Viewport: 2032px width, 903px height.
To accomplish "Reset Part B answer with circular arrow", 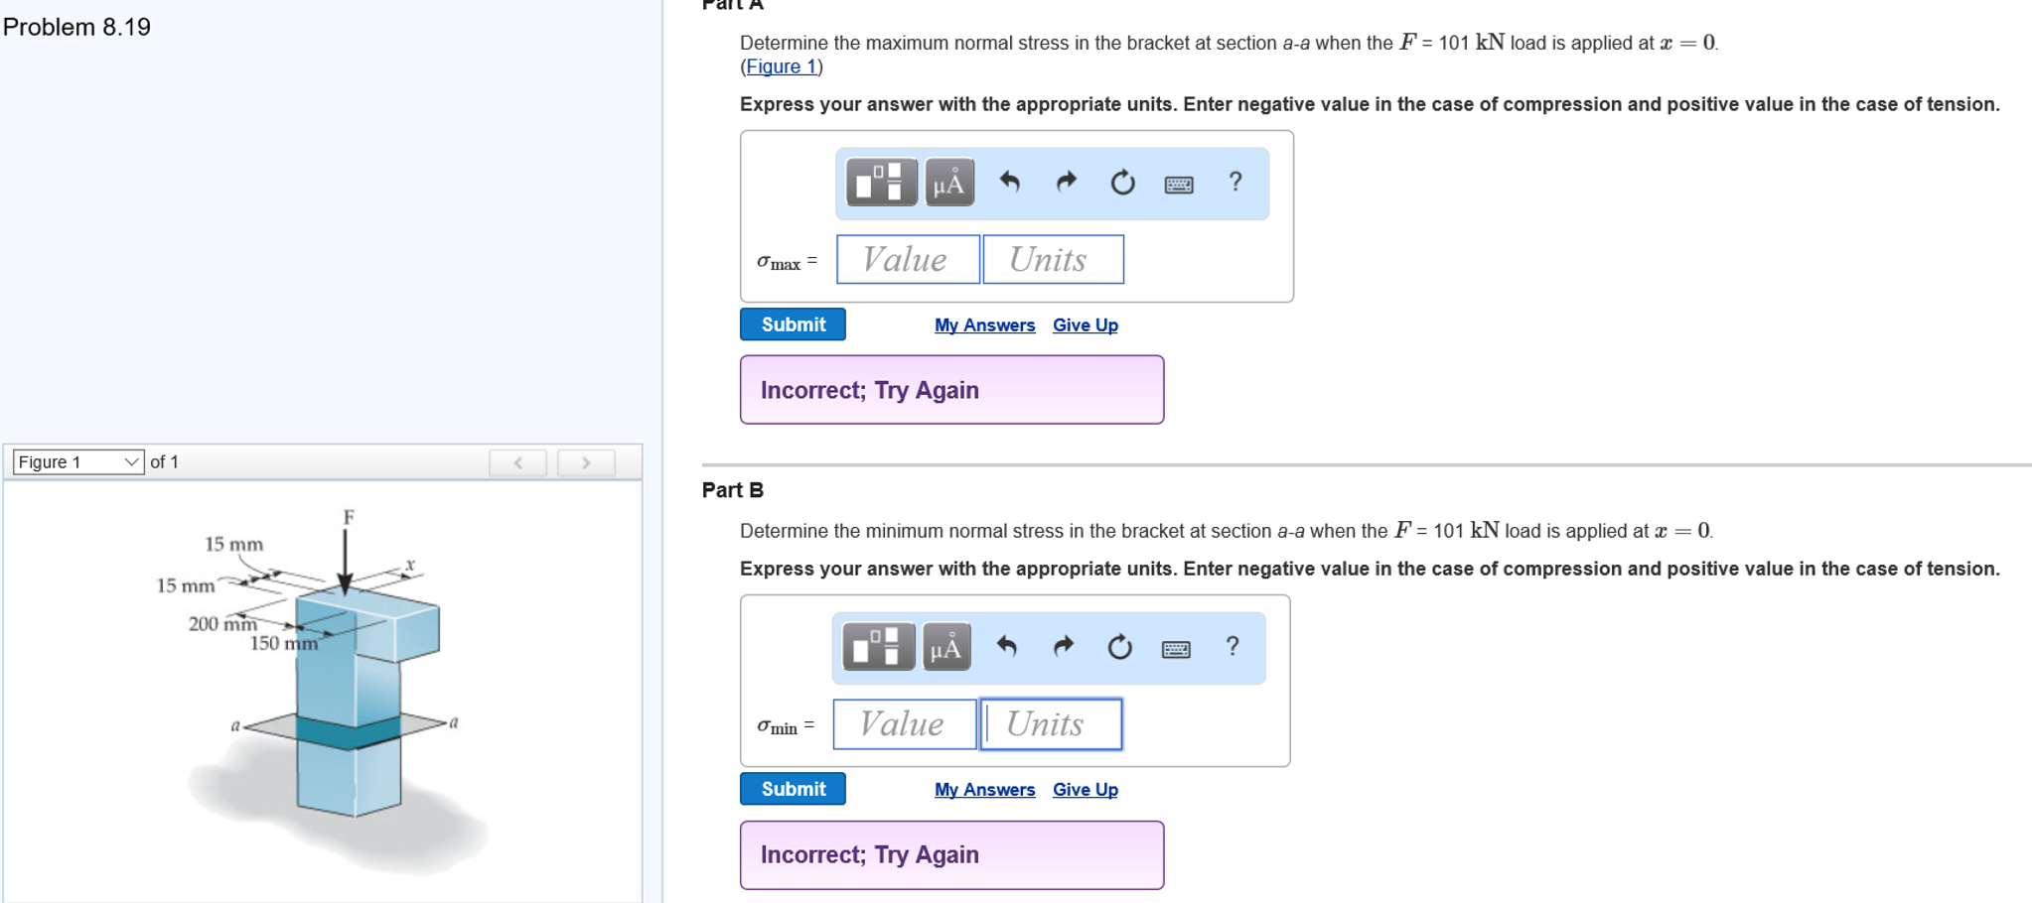I will pos(1119,646).
